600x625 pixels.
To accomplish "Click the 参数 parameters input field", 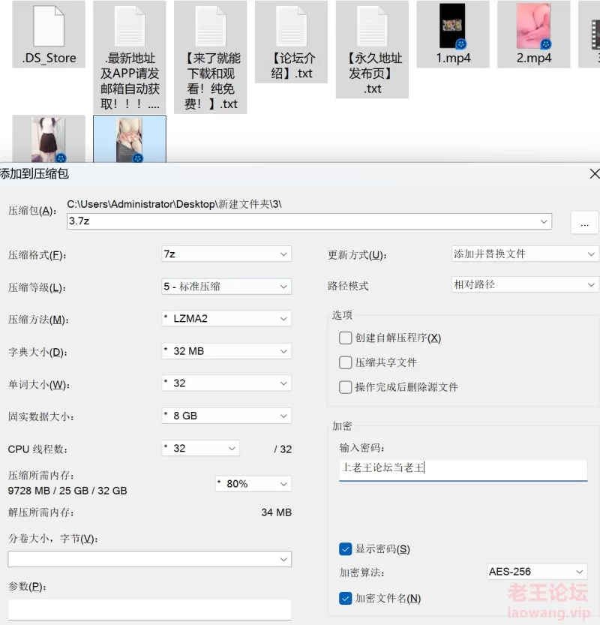I will click(x=149, y=609).
